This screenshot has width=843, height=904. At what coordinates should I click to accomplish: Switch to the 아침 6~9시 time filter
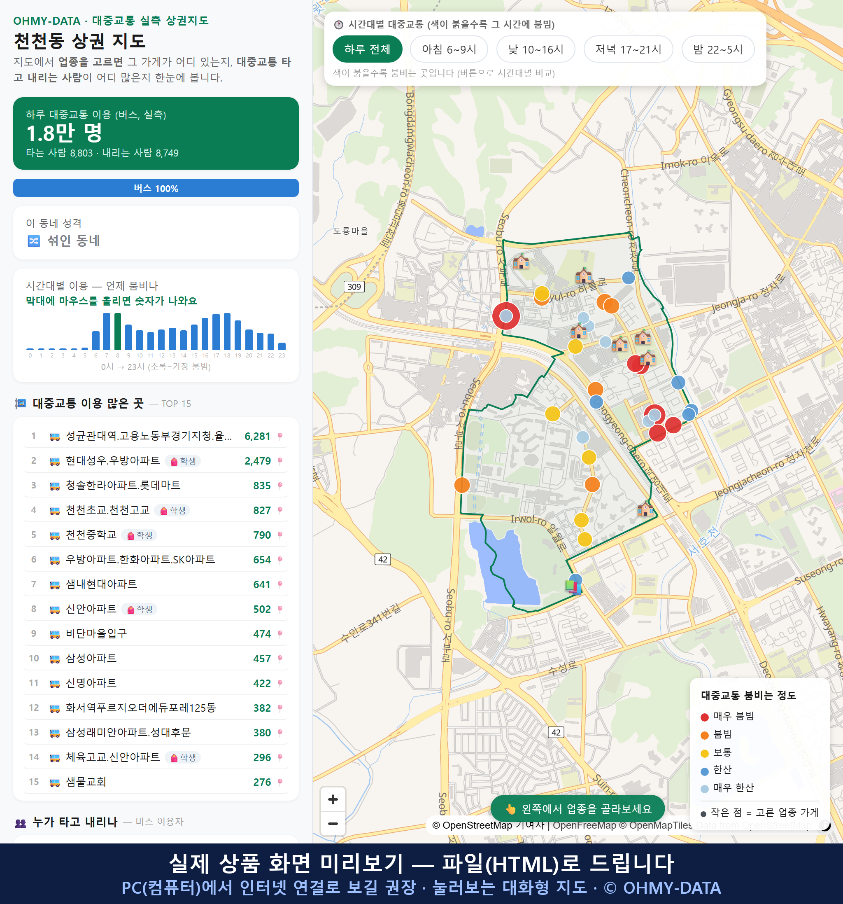point(449,49)
